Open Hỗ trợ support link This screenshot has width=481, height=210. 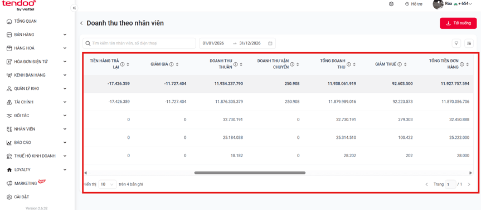pyautogui.click(x=415, y=4)
